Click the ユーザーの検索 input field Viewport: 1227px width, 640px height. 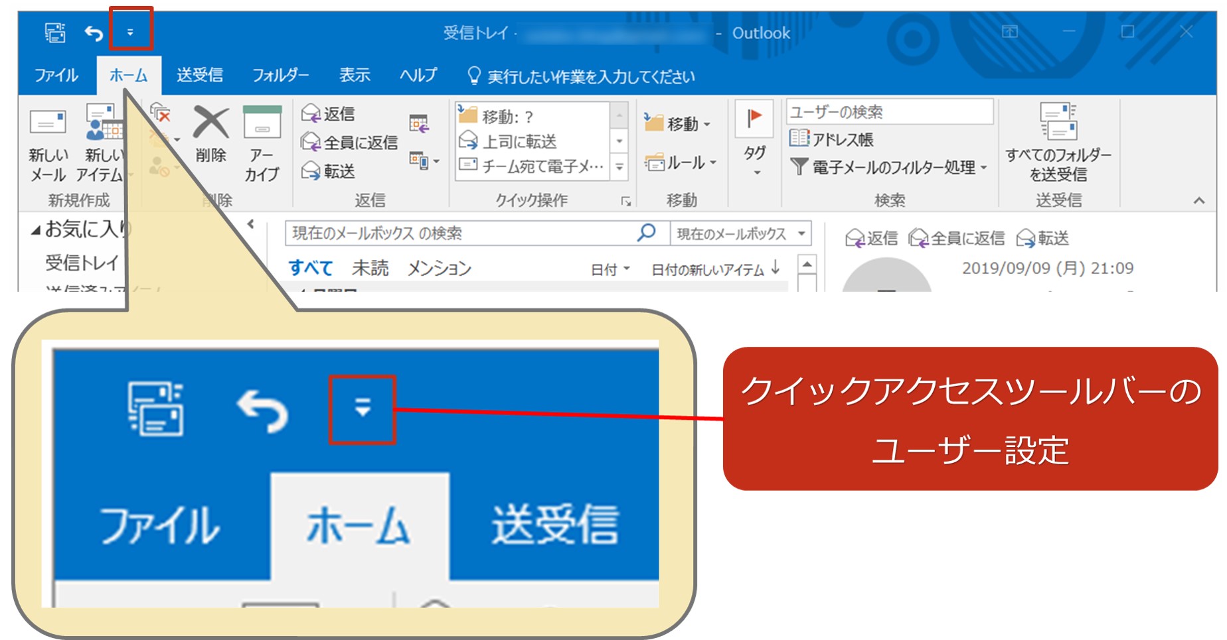890,111
